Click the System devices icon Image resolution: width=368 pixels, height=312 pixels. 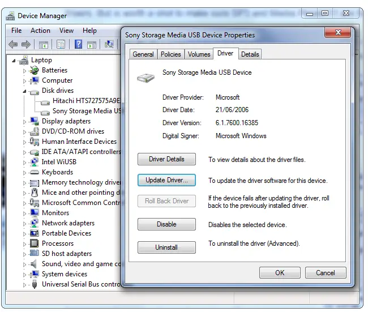pyautogui.click(x=35, y=274)
